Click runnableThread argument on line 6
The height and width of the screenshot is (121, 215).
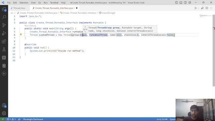pos(98,35)
